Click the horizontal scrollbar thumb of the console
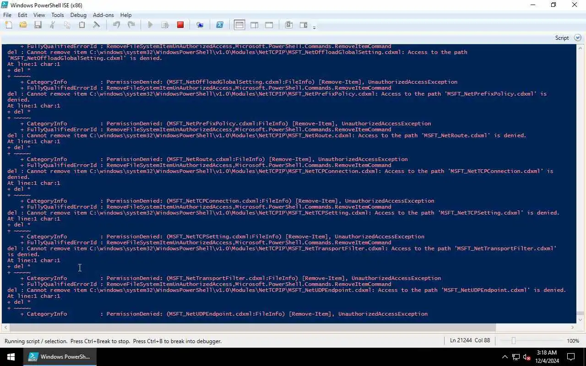This screenshot has width=586, height=366. 253,327
